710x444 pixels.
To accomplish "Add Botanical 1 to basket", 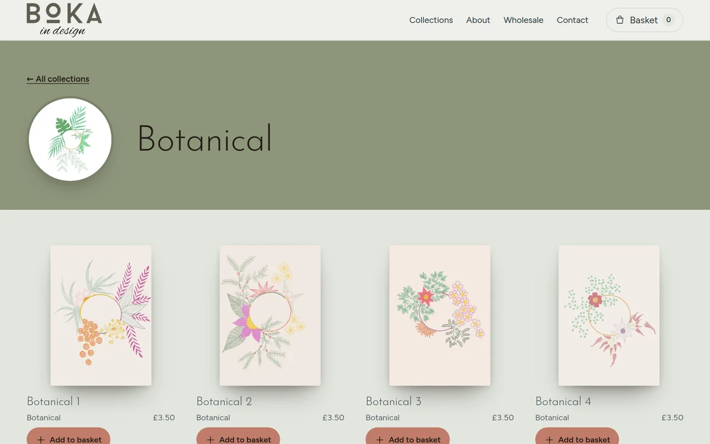I will click(x=69, y=436).
